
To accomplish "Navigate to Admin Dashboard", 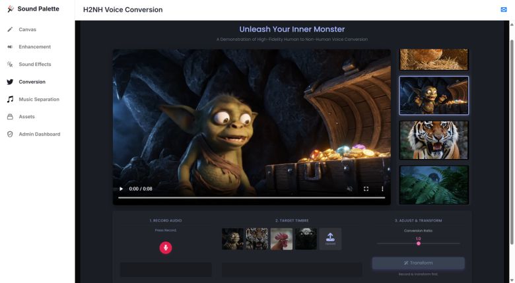I will click(39, 135).
